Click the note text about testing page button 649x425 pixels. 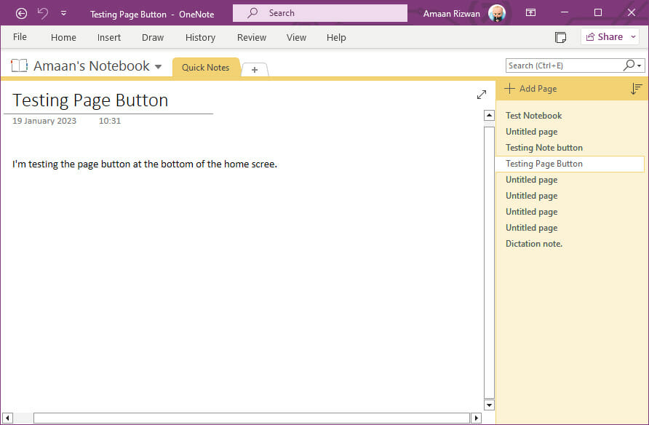pyautogui.click(x=145, y=164)
